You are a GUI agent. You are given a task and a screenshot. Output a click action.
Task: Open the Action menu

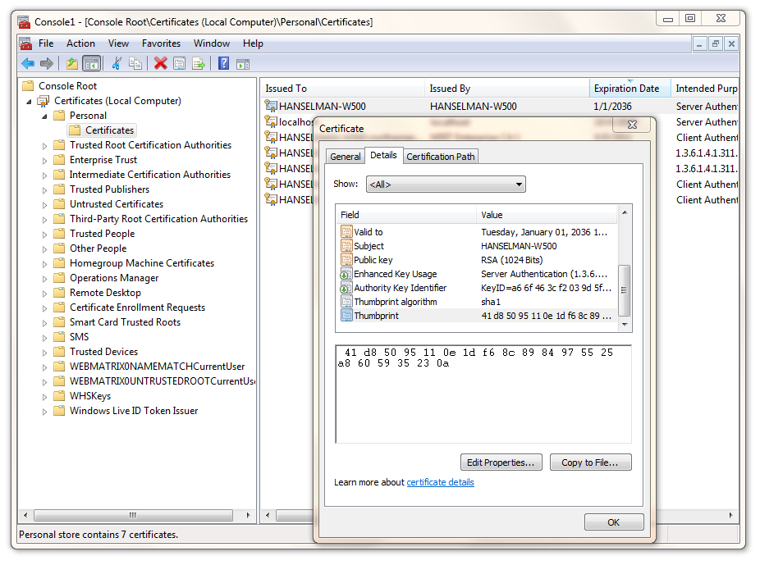(x=80, y=43)
